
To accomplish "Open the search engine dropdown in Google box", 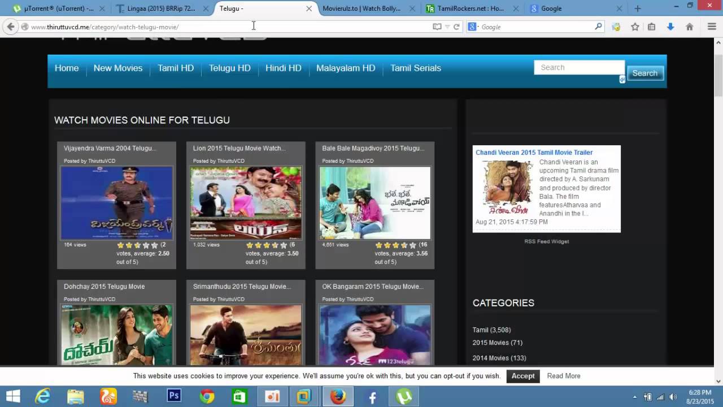I will [473, 27].
